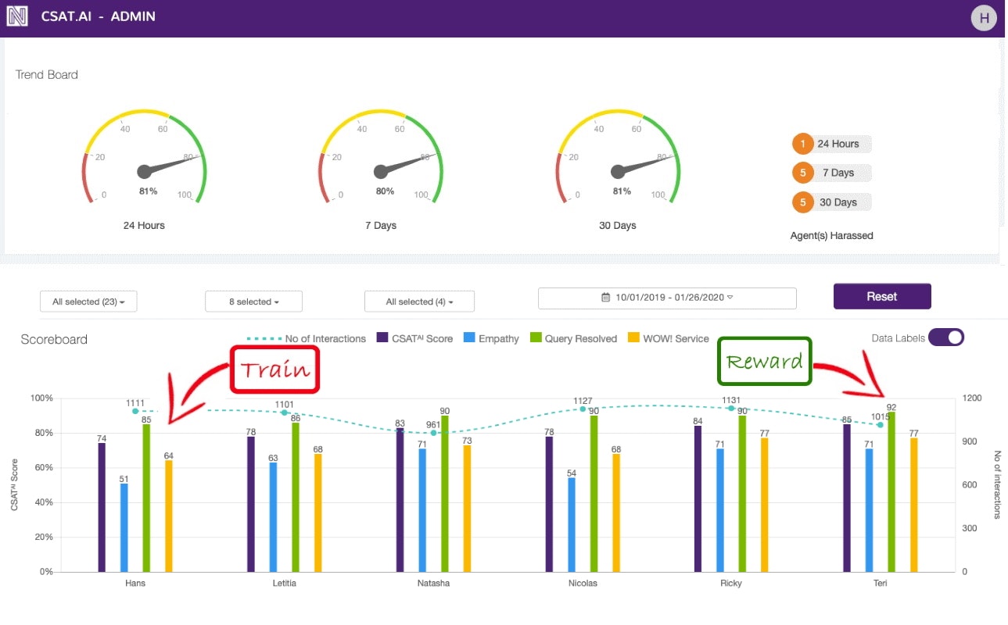
Task: Click the Scoreboard heading
Action: 54,340
